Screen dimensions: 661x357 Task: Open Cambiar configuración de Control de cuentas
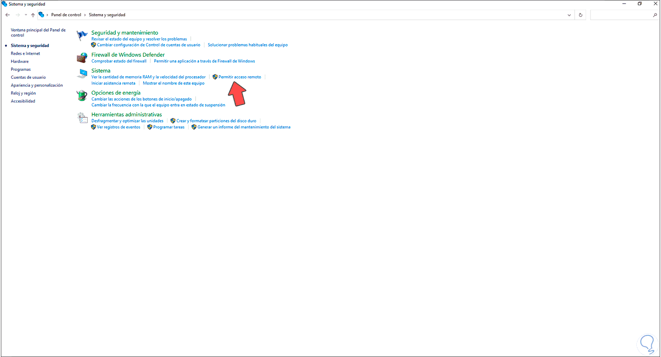pos(149,45)
